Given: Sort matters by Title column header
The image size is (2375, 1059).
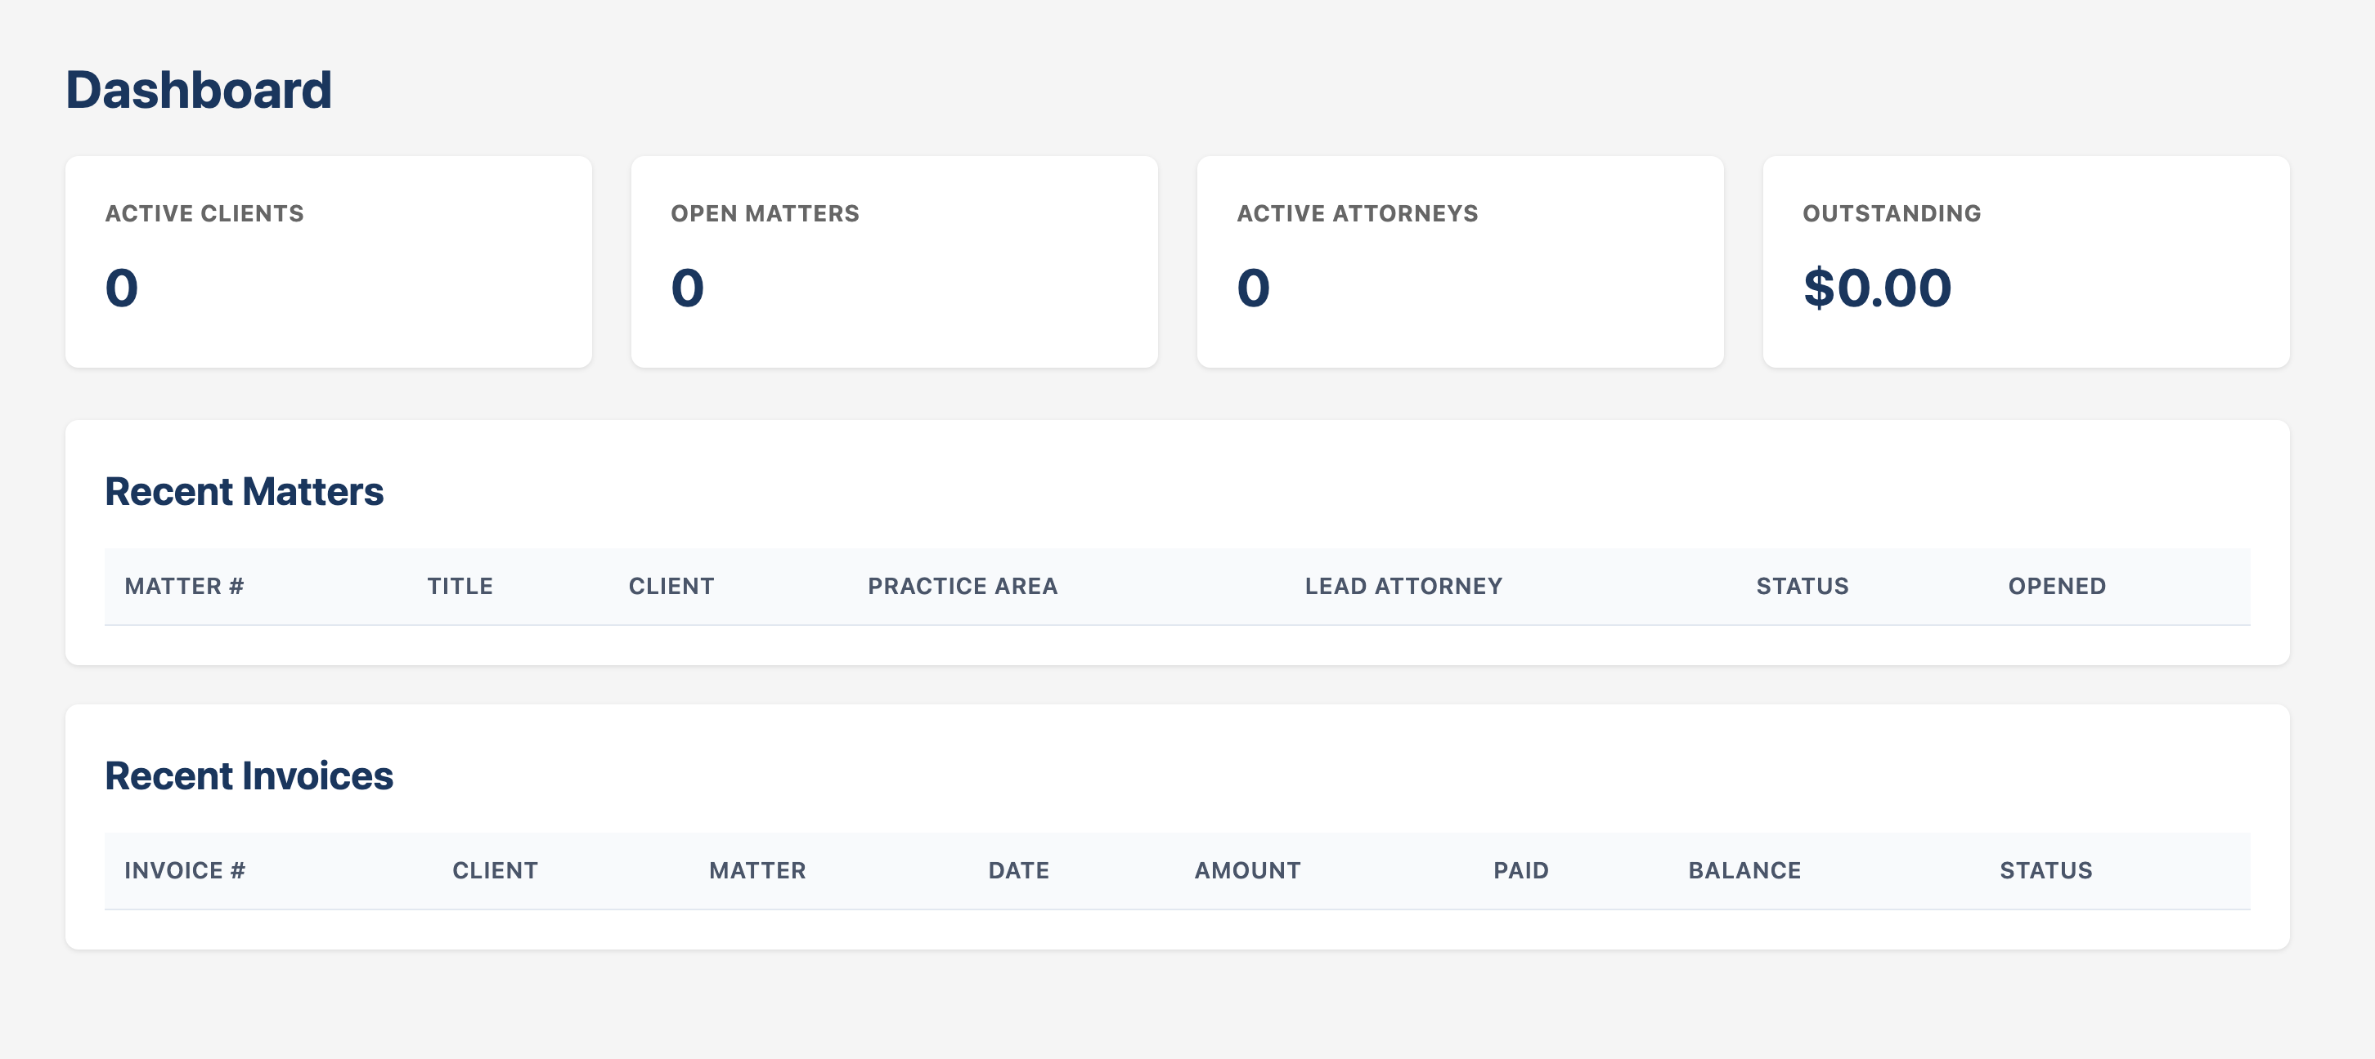Looking at the screenshot, I should (460, 587).
